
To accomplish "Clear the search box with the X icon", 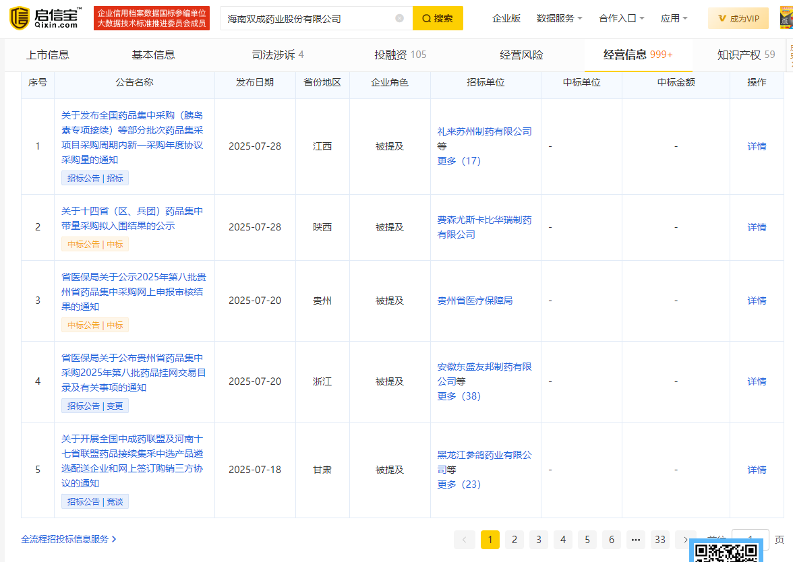I will [x=399, y=18].
